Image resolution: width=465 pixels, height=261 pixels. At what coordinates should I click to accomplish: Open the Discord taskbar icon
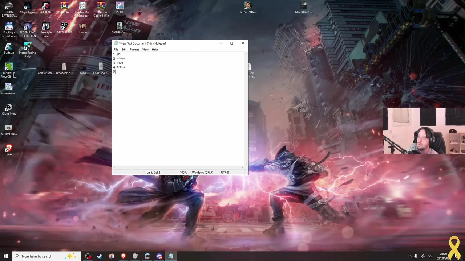coord(159,256)
